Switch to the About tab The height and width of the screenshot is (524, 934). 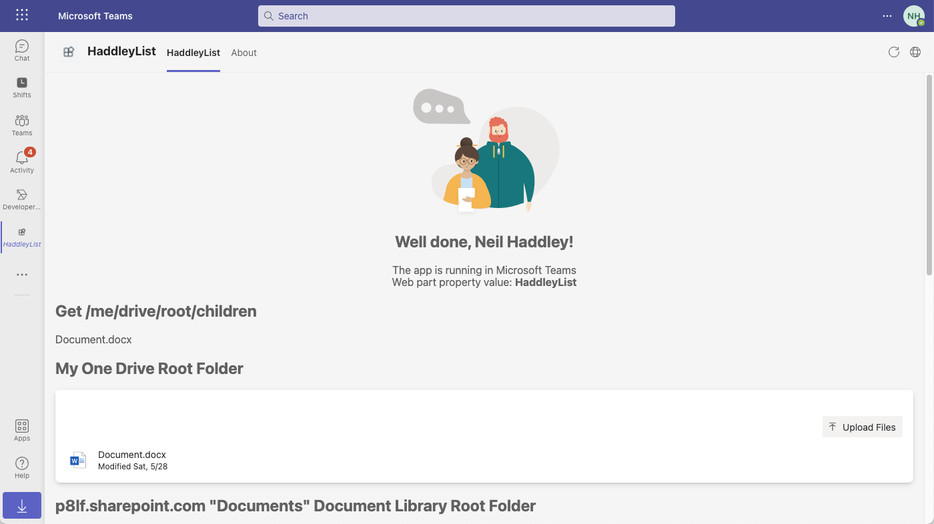[244, 53]
